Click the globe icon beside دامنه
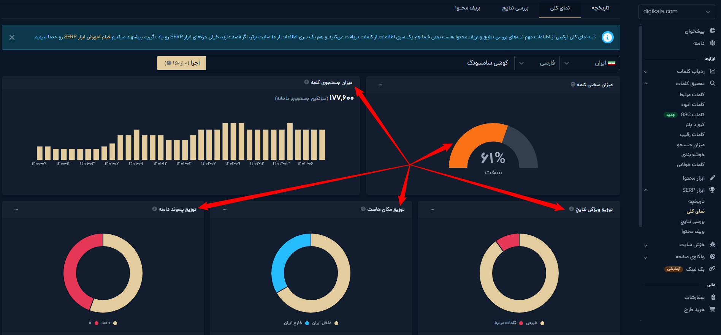The image size is (721, 335). click(x=712, y=43)
